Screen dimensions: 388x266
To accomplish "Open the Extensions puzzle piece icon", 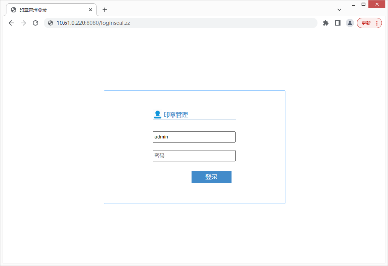I will point(326,23).
